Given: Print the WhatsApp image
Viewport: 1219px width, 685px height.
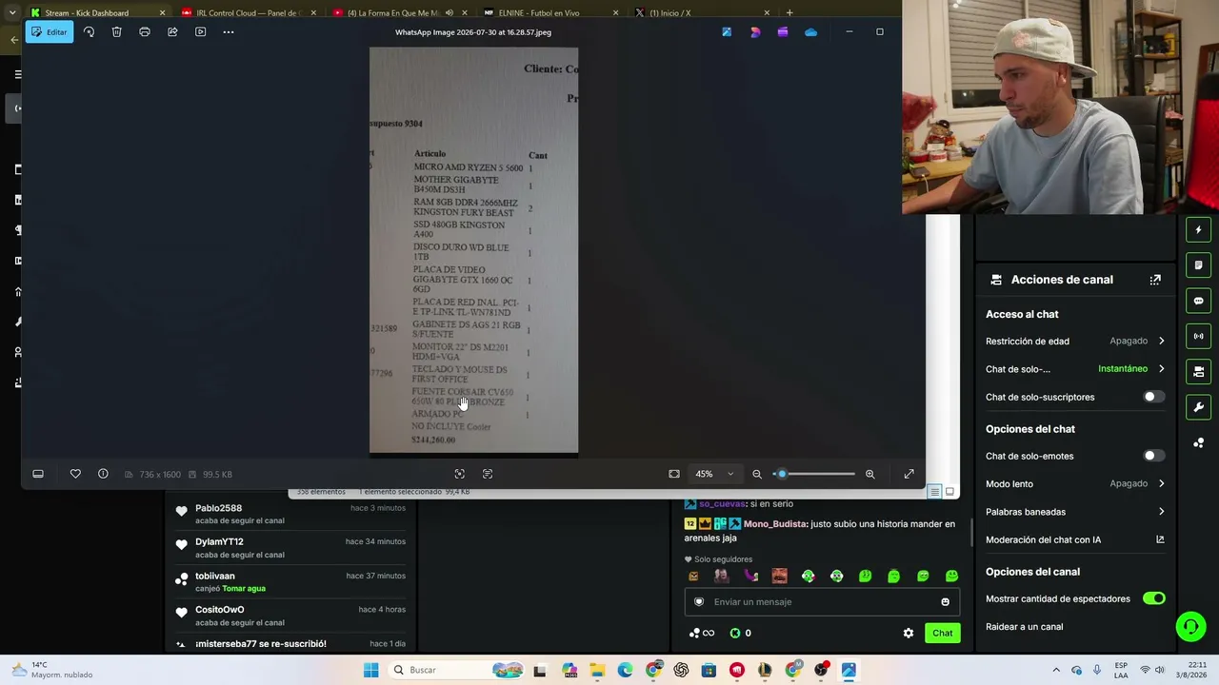Looking at the screenshot, I should tap(145, 32).
